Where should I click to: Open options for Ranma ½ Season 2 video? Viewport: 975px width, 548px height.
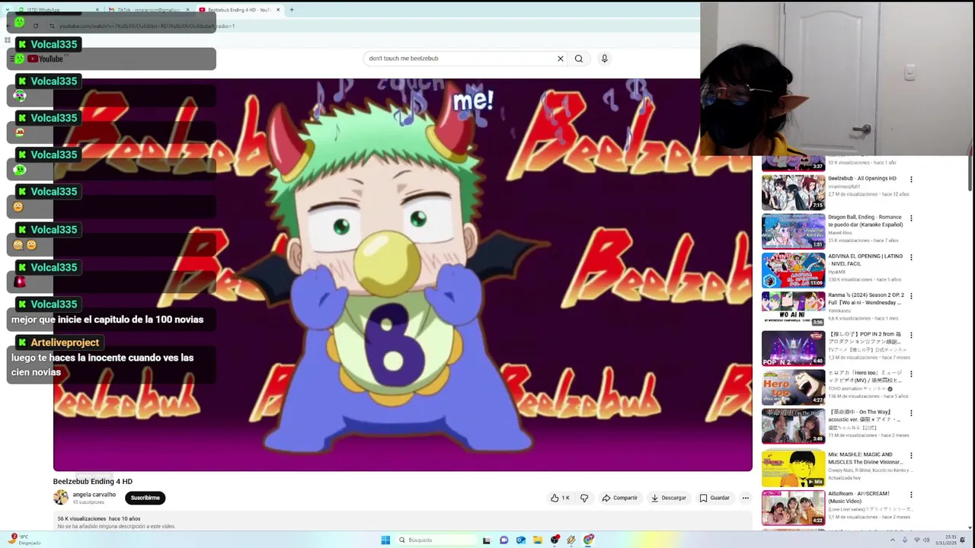pos(911,296)
